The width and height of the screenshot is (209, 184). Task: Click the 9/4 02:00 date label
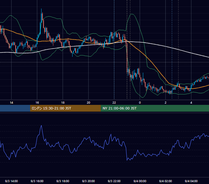tap(165, 181)
